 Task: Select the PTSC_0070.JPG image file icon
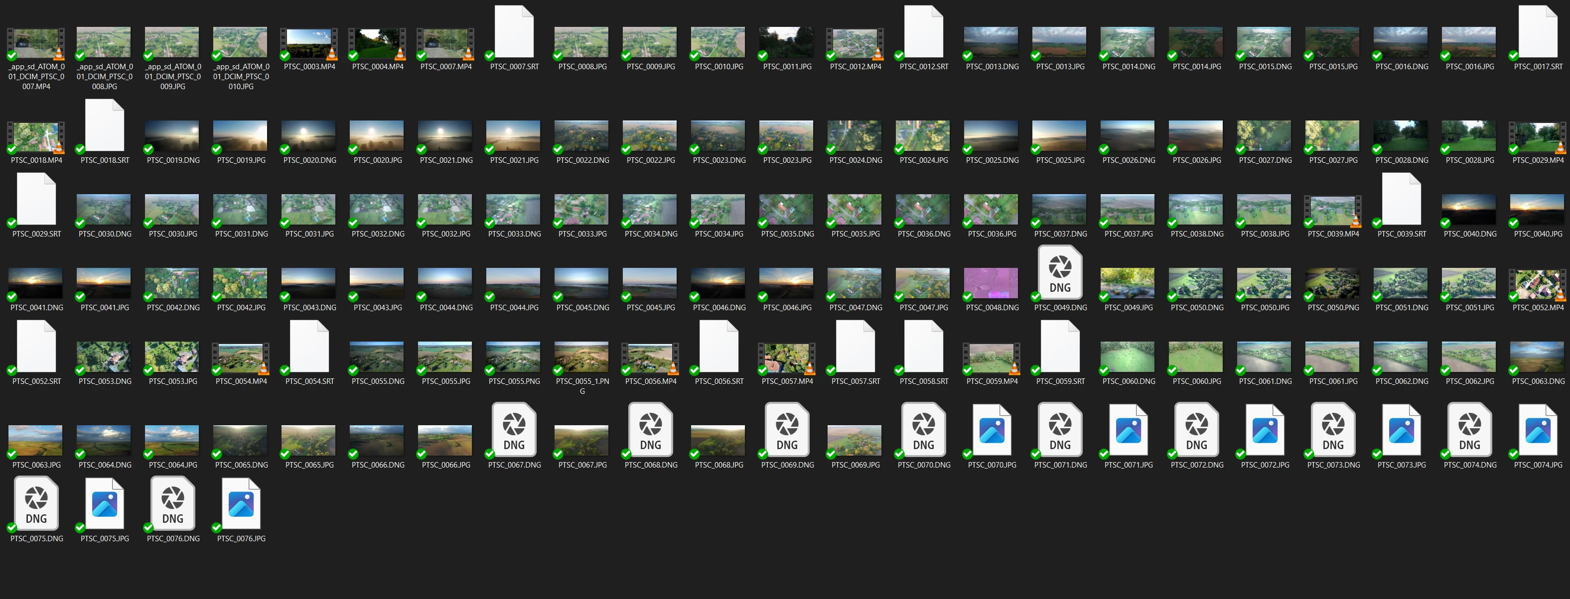(x=992, y=430)
